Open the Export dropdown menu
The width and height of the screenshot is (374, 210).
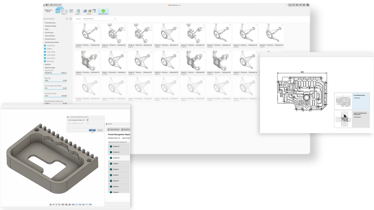[x=78, y=14]
